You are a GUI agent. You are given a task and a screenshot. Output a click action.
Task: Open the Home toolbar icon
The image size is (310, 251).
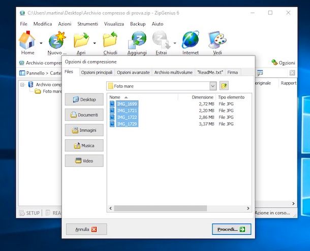(x=27, y=43)
